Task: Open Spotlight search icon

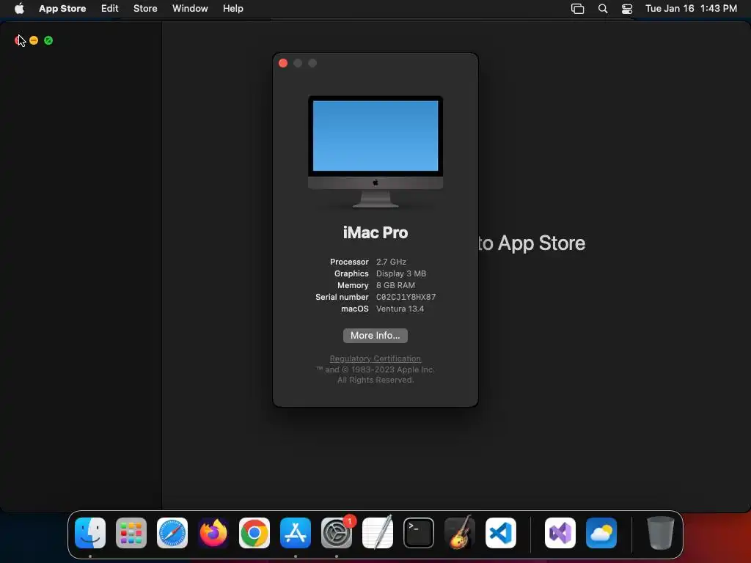Action: click(x=603, y=9)
